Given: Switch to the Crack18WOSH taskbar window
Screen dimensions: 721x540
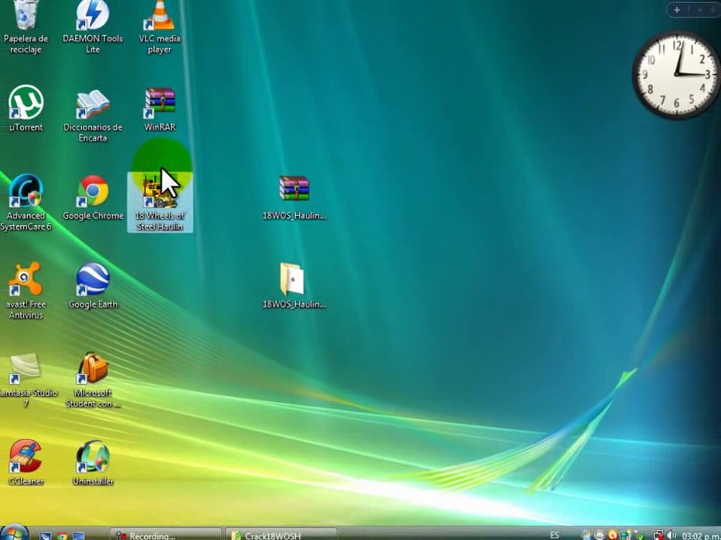Looking at the screenshot, I should click(280, 535).
